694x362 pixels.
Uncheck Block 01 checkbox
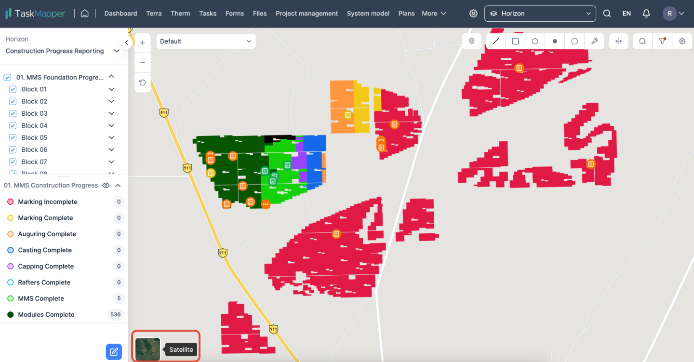pos(13,89)
